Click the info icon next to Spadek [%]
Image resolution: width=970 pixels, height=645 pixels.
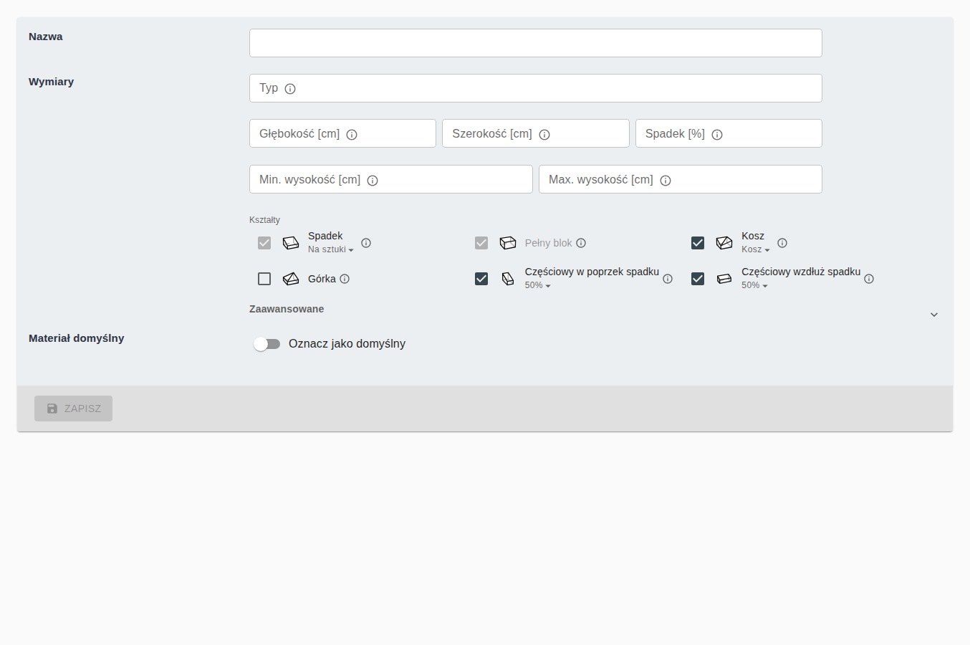[x=717, y=135]
